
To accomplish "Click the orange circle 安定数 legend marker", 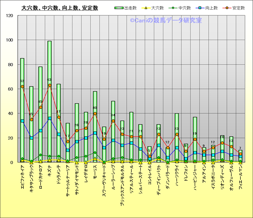I will coord(227,8).
